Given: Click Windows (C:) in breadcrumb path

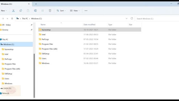Looking at the screenshot, I should (x=36, y=19).
